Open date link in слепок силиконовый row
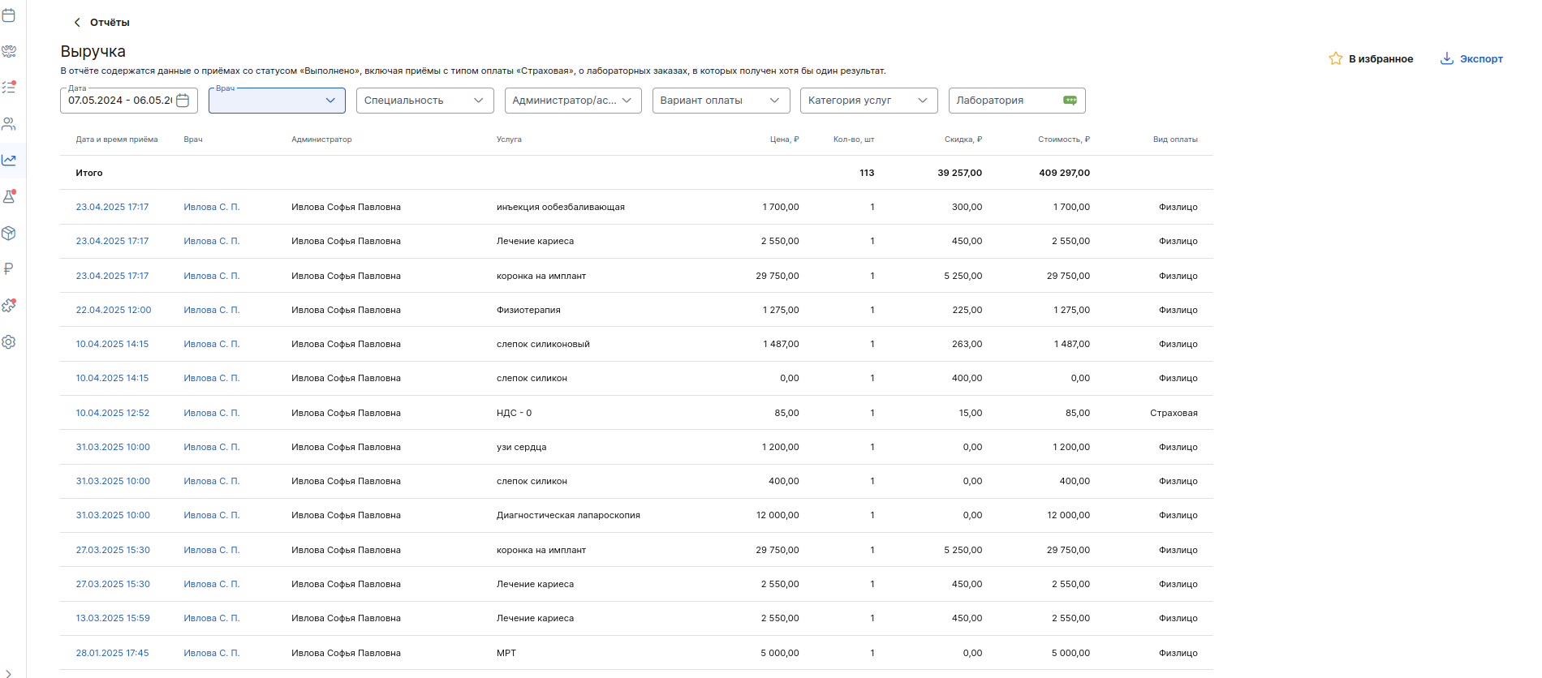This screenshot has height=678, width=1542. 112,344
